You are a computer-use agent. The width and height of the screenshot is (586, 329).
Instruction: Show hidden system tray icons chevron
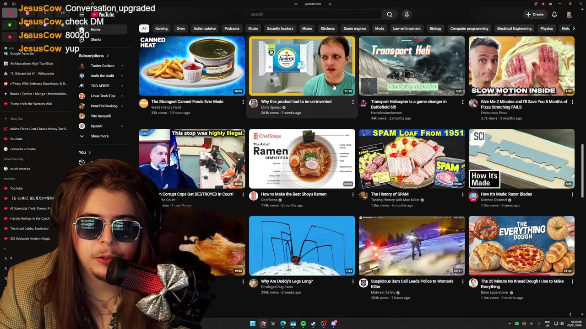509,324
